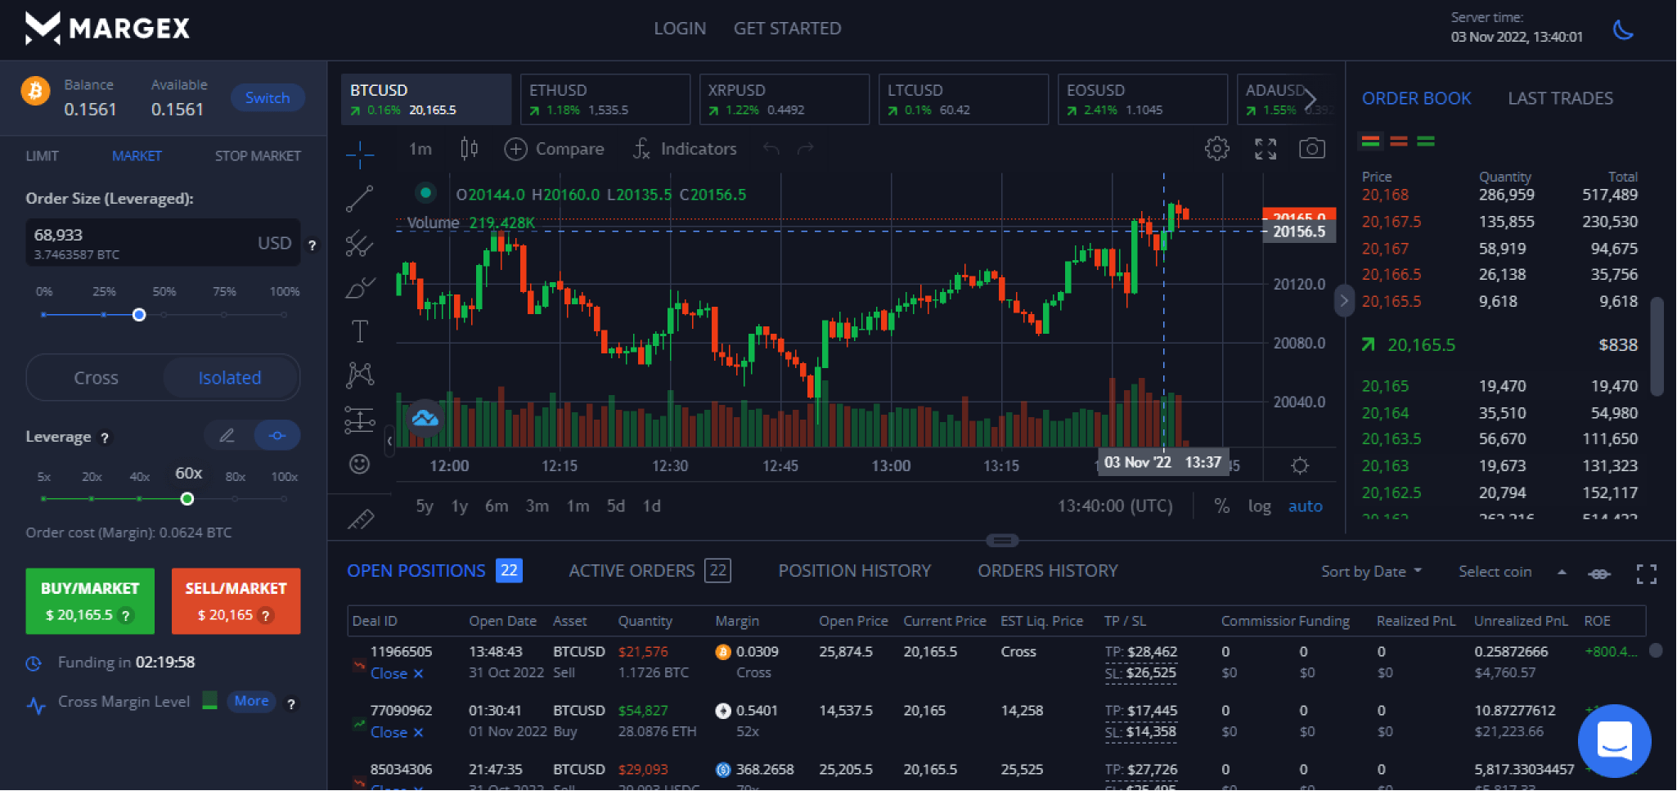The image size is (1677, 791).
Task: Enter fullscreen chart mode
Action: tap(1266, 148)
